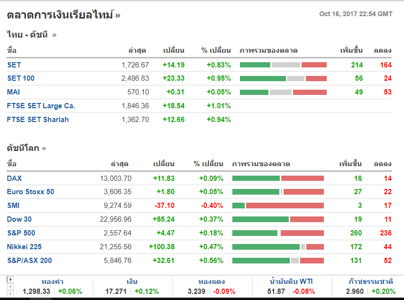Click the green advancers bar for SET 100
404x300 pixels.
[263, 78]
